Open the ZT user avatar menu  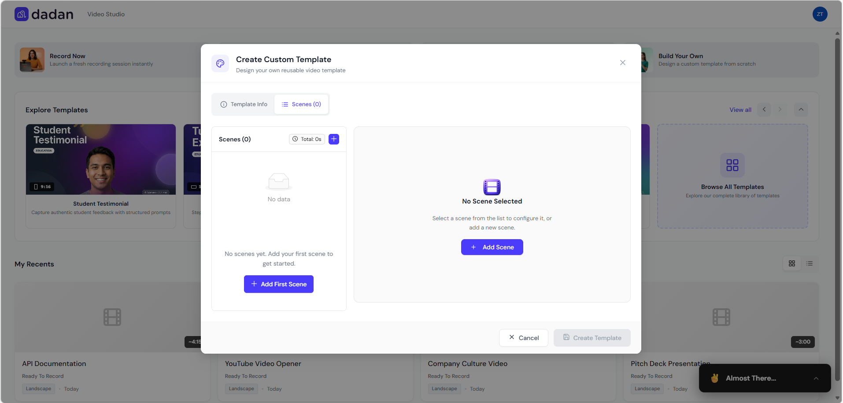click(x=819, y=14)
